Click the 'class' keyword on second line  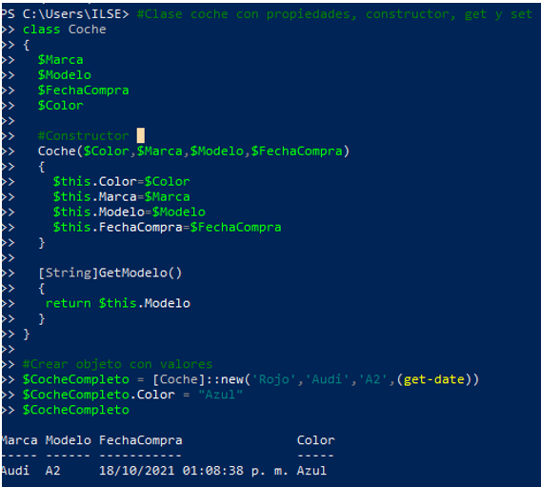point(41,30)
